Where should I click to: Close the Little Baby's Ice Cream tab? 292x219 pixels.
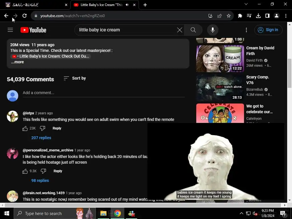tap(134, 5)
